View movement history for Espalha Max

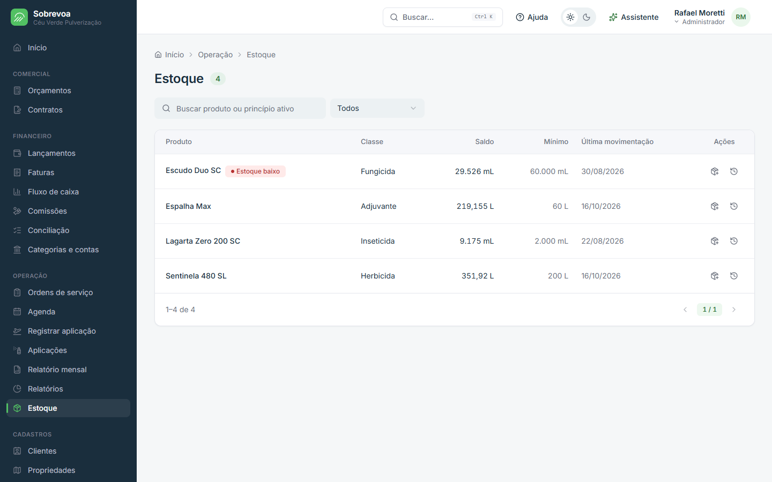click(734, 206)
